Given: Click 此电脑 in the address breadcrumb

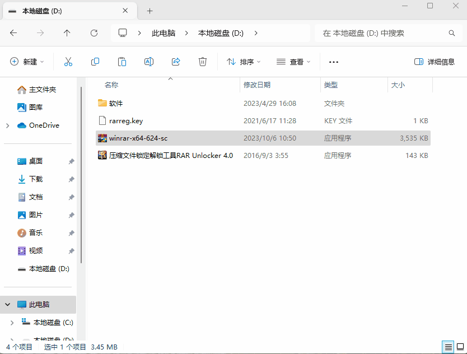Looking at the screenshot, I should [x=164, y=33].
